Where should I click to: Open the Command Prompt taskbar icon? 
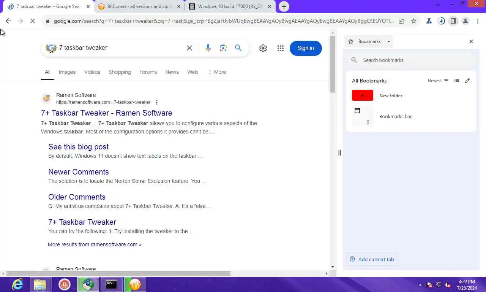pyautogui.click(x=111, y=284)
